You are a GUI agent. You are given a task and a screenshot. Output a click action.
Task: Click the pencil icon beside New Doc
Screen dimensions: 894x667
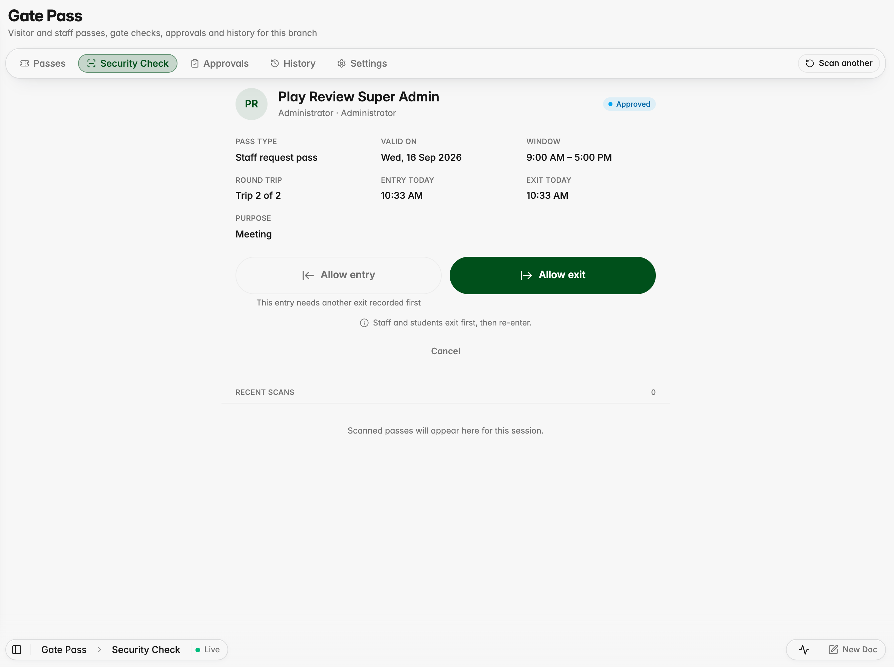tap(833, 650)
